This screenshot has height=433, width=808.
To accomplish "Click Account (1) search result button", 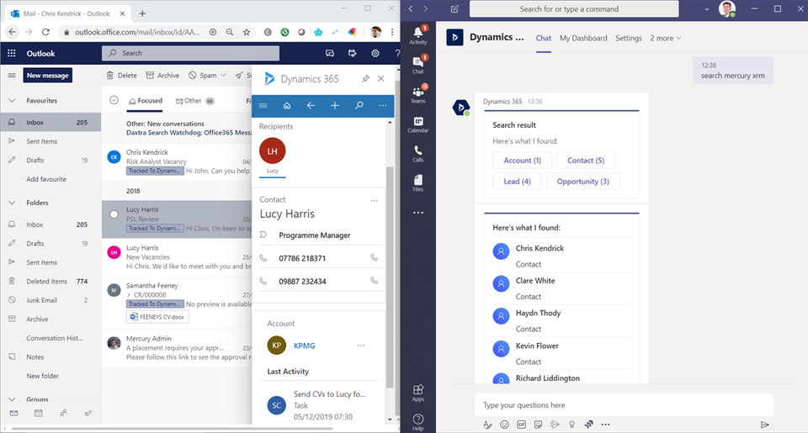I will (x=522, y=160).
